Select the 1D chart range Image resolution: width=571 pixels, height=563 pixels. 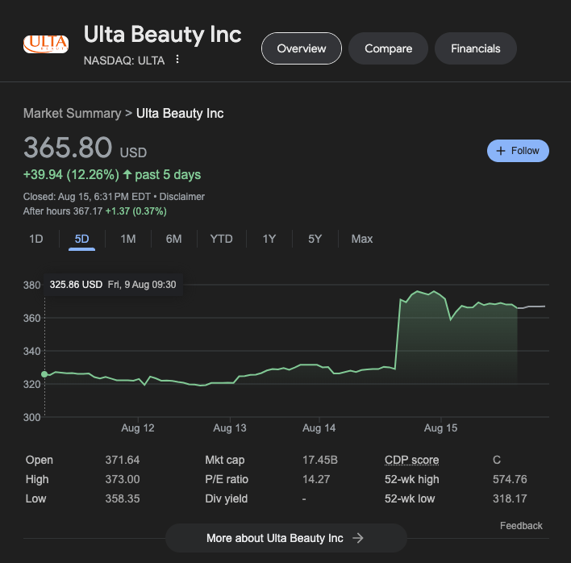pyautogui.click(x=36, y=239)
